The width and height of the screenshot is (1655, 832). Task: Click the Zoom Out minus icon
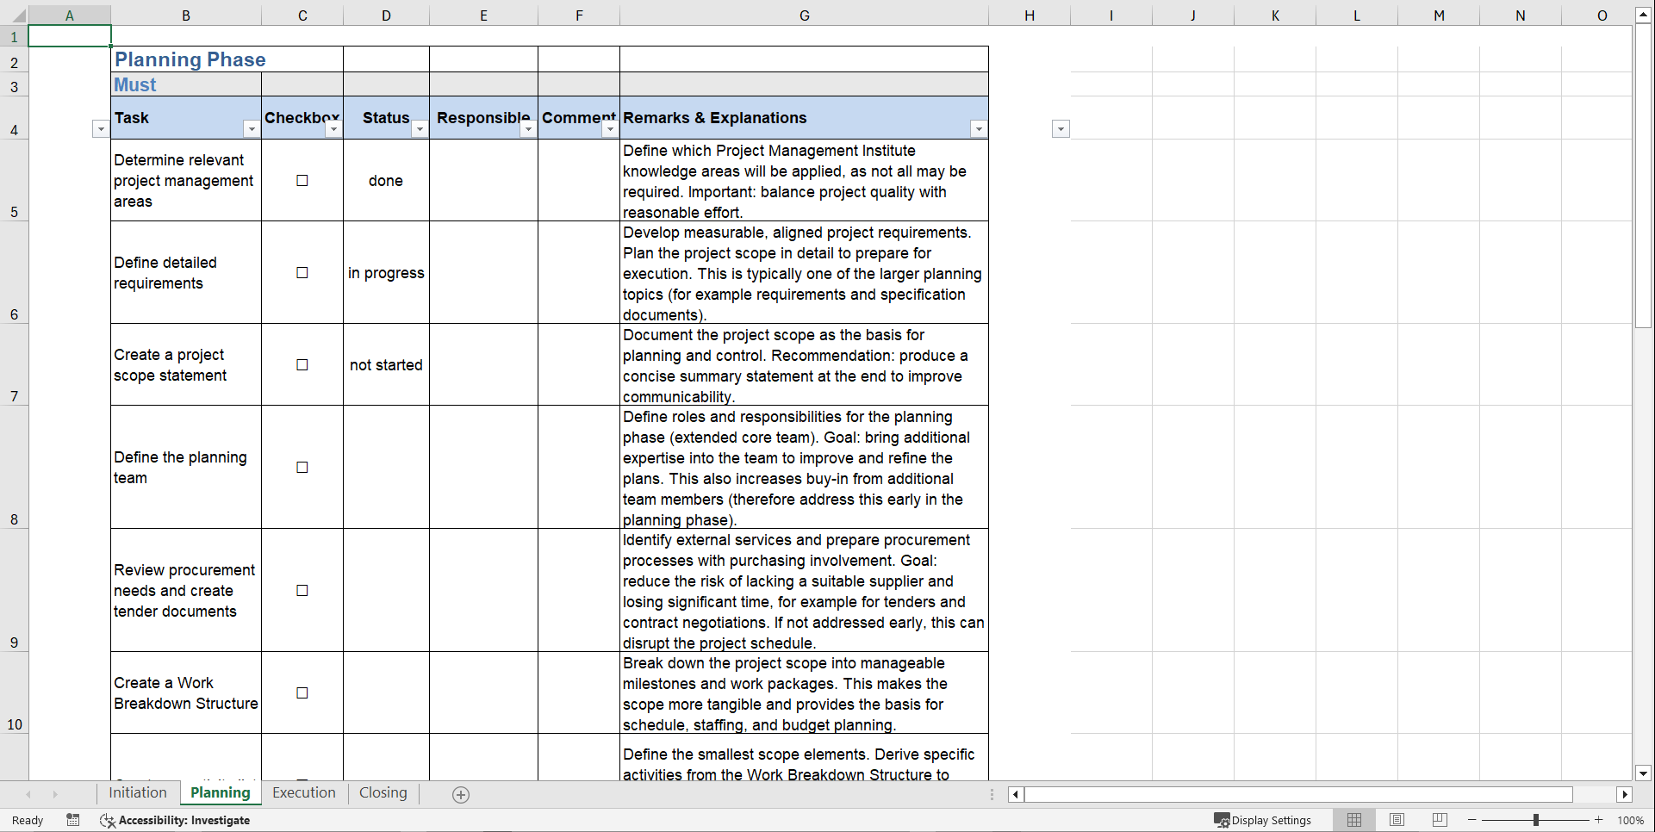click(x=1472, y=820)
